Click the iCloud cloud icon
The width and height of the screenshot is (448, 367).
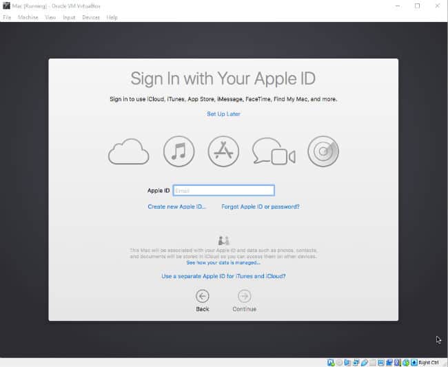(129, 151)
